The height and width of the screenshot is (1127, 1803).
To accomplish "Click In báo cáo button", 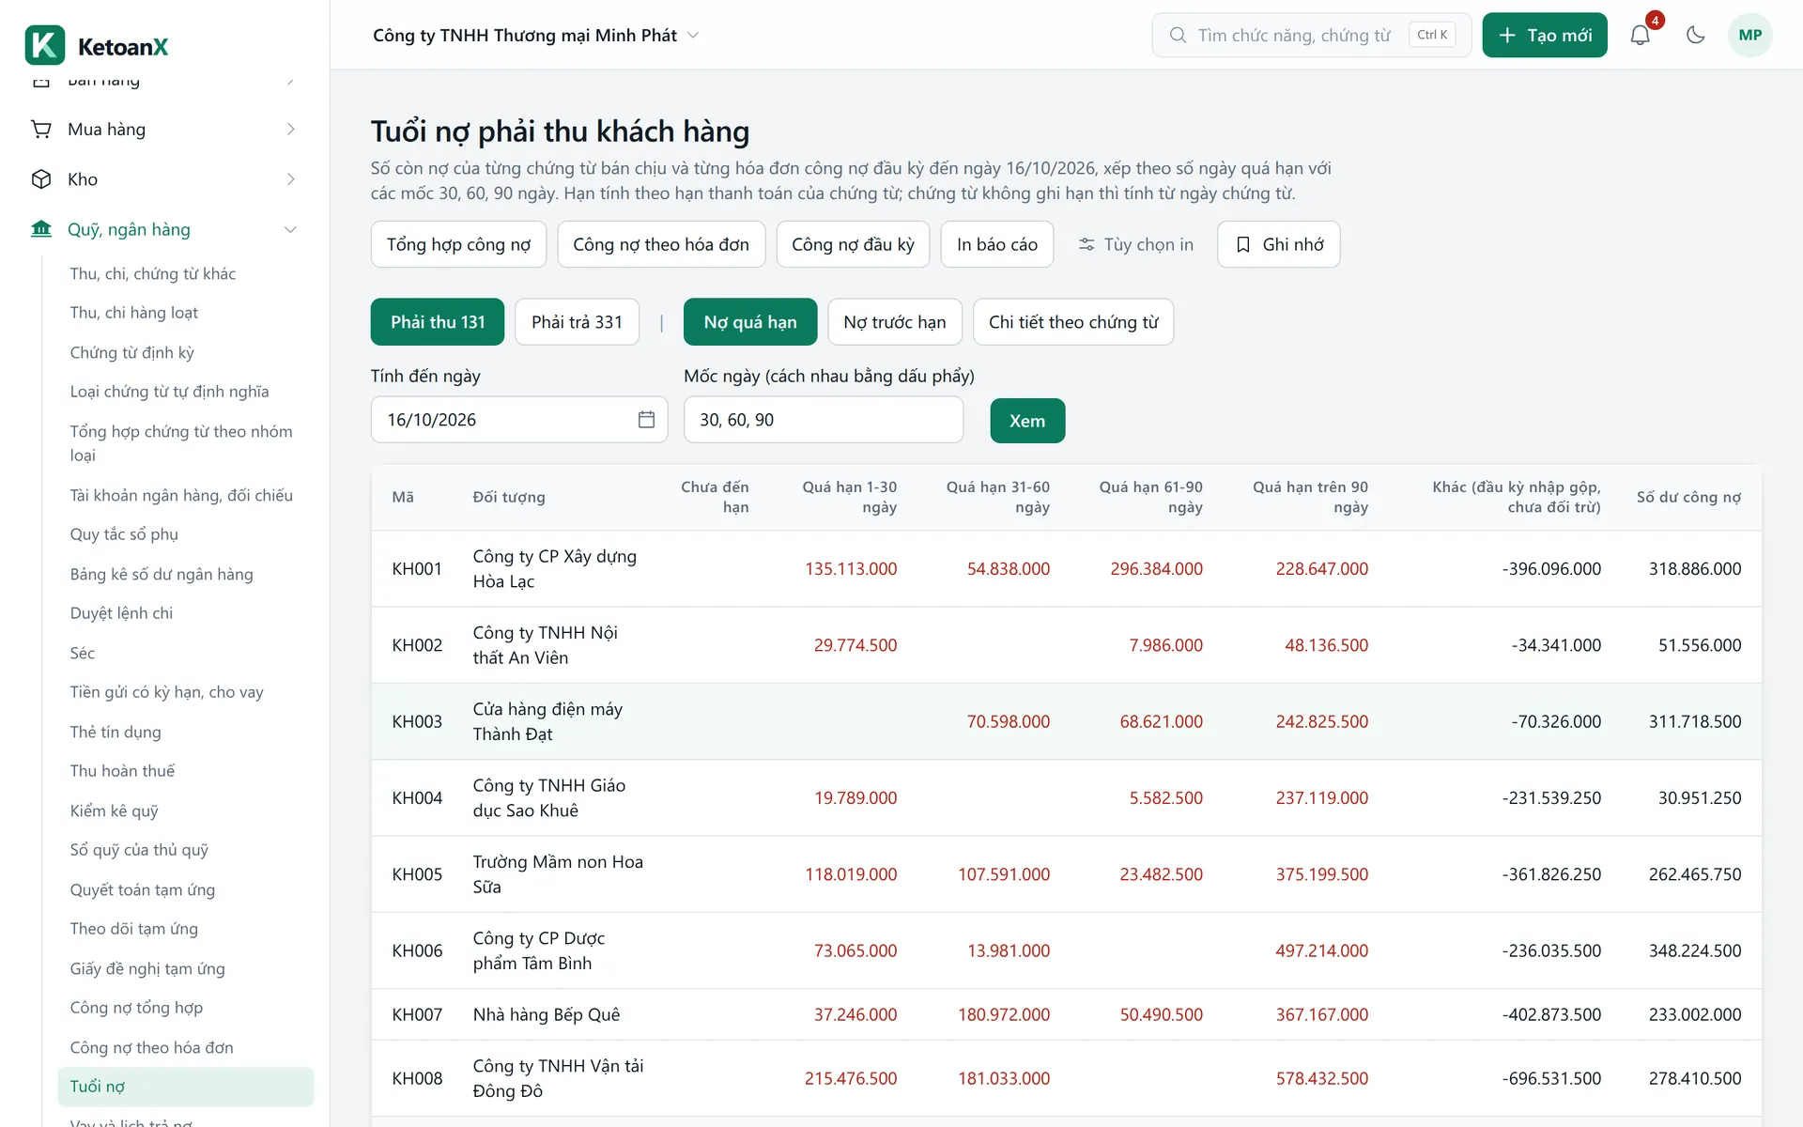I will 997,244.
